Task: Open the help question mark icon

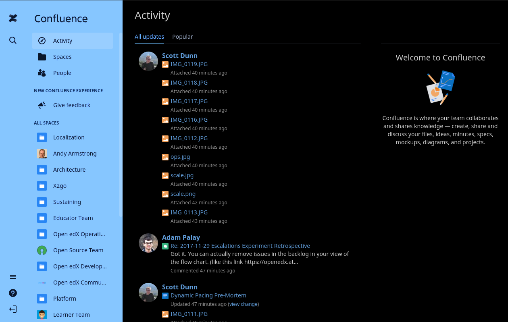Action: (13, 293)
